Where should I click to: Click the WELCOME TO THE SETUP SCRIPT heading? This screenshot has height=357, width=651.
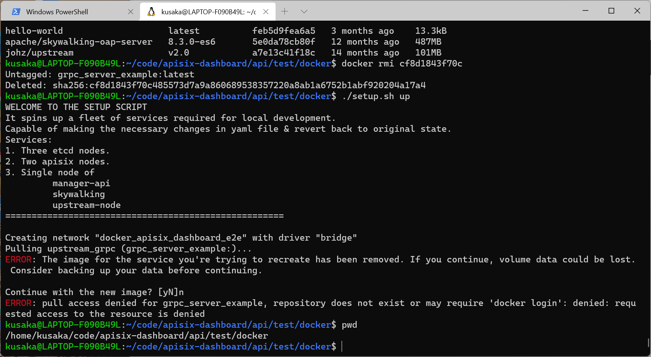pyautogui.click(x=76, y=107)
